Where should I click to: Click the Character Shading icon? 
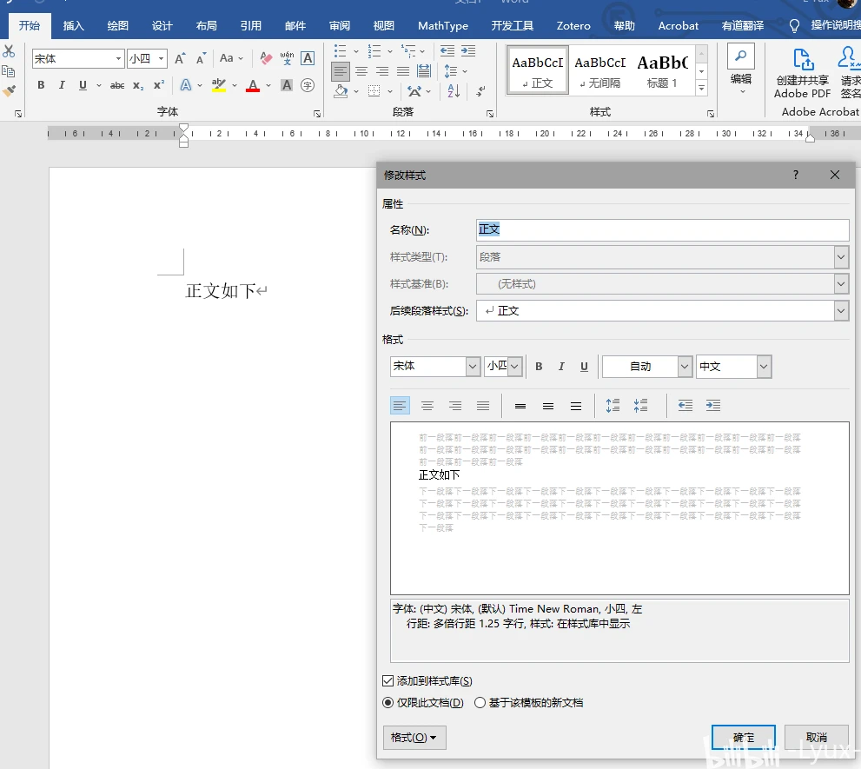click(x=287, y=85)
